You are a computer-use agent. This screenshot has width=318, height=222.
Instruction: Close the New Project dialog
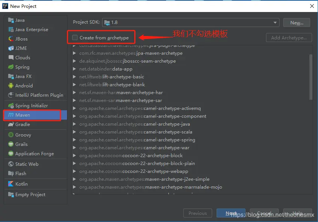pyautogui.click(x=312, y=6)
